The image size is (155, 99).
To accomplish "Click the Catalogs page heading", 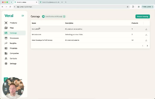I will pyautogui.click(x=35, y=17).
